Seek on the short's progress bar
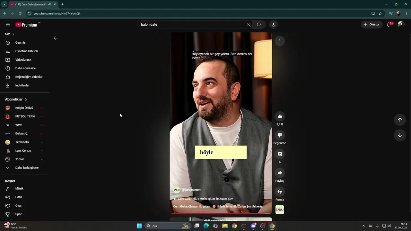Image resolution: width=411 pixels, height=231 pixels. (x=221, y=213)
